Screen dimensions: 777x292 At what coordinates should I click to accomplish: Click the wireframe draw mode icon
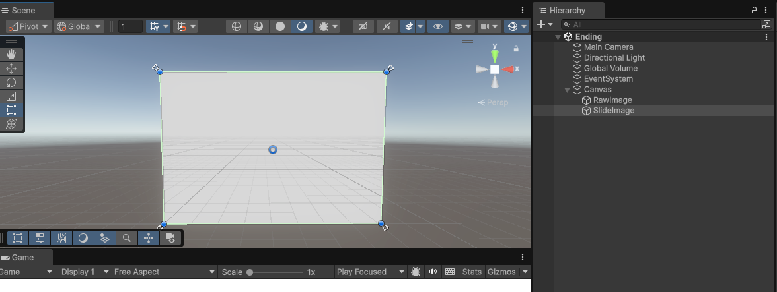click(237, 26)
